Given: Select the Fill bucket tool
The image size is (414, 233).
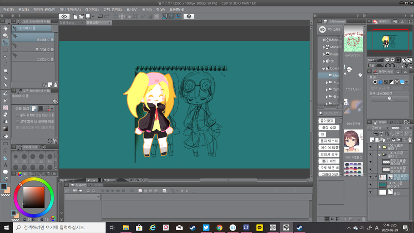Looking at the screenshot, I should 5,136.
